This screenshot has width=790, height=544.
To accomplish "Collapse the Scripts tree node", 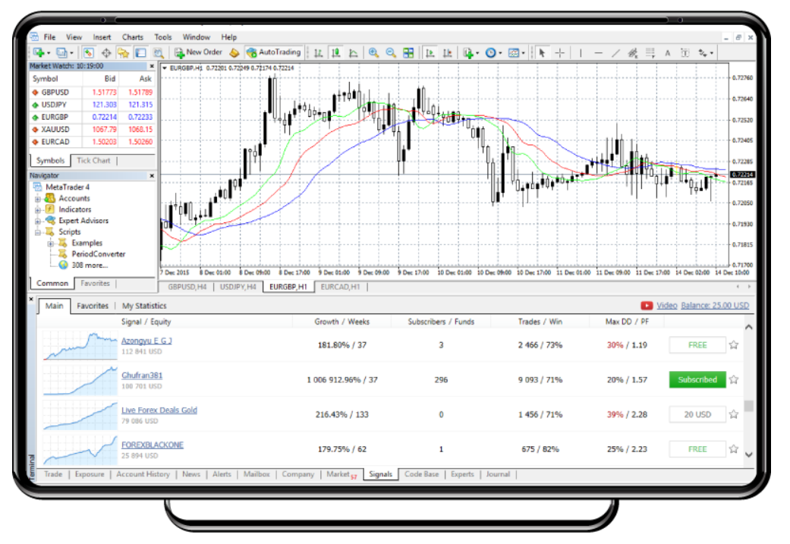I will (x=38, y=232).
